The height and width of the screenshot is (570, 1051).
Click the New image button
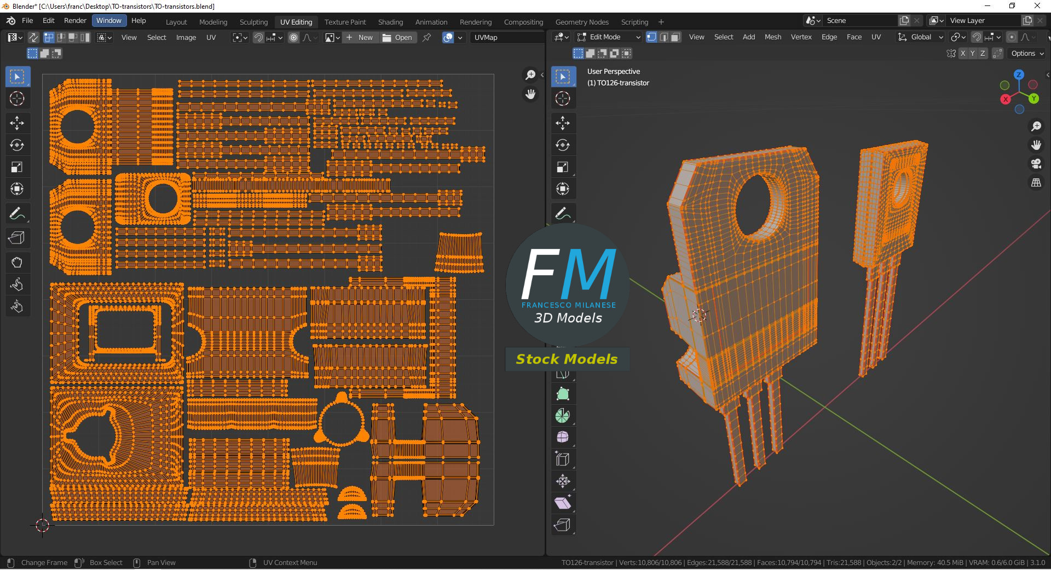click(360, 37)
